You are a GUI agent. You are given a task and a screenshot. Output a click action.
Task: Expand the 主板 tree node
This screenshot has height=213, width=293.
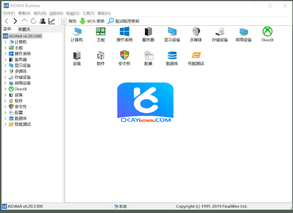[5, 48]
